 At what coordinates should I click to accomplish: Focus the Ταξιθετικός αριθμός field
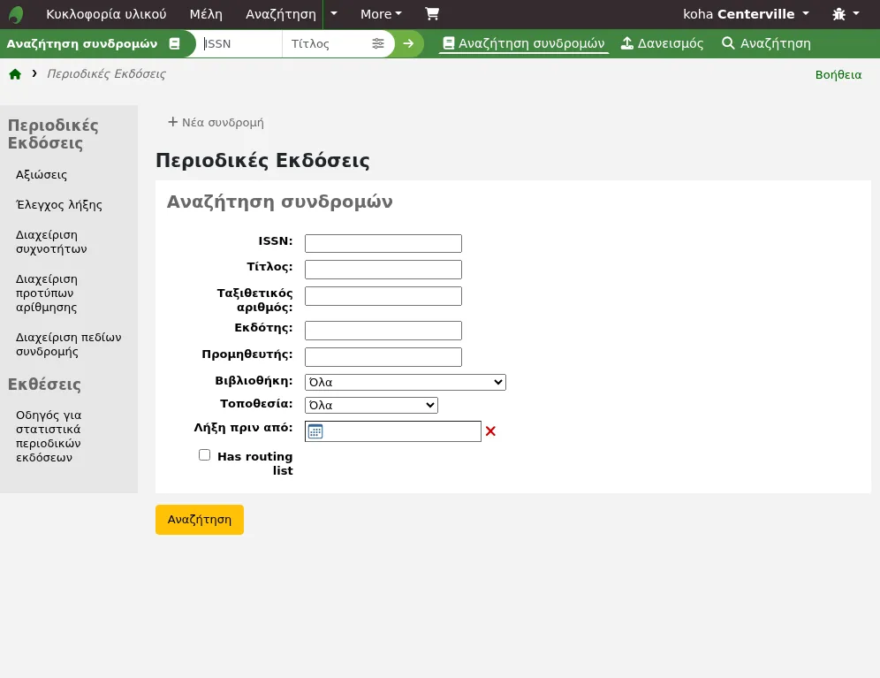pos(383,296)
